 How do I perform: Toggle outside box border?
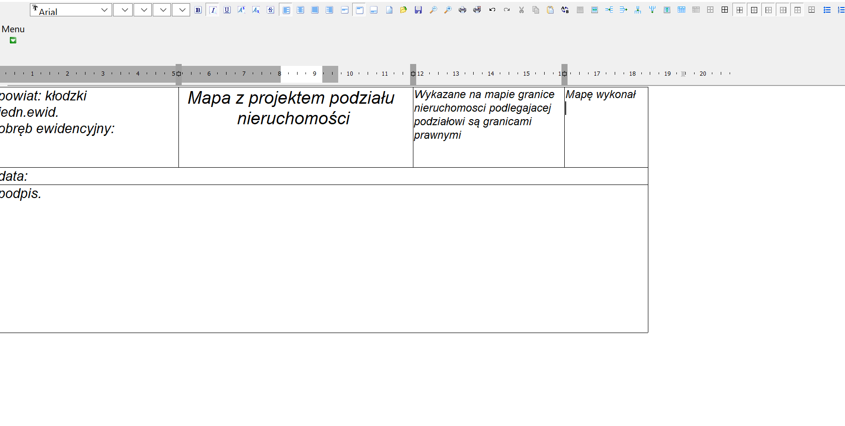click(x=754, y=10)
